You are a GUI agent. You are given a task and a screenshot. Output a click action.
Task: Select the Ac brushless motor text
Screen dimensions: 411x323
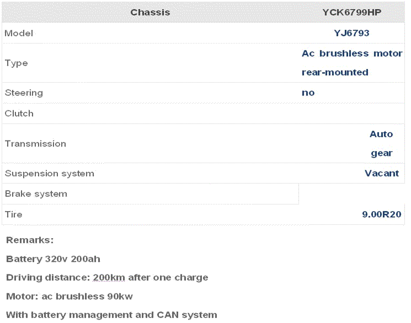coord(352,53)
